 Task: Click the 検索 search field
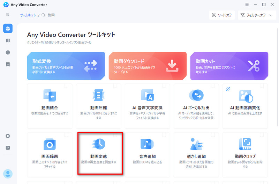click(51, 15)
